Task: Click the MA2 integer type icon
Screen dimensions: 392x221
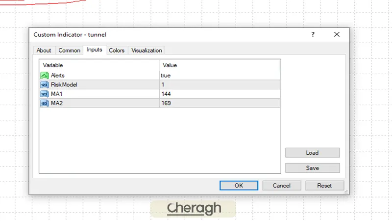Action: [x=44, y=103]
